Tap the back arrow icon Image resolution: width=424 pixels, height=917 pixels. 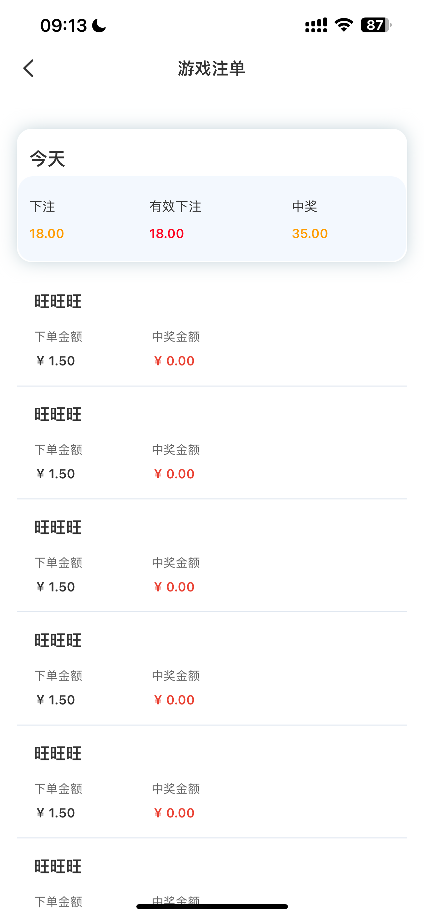28,68
